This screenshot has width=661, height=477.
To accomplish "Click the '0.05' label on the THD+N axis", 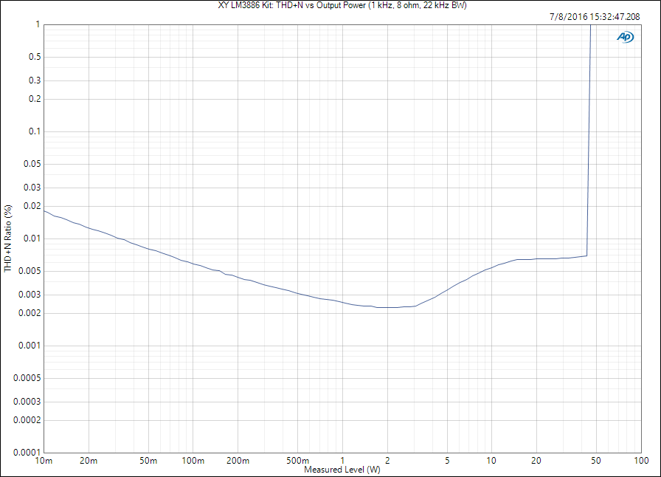I will point(32,164).
